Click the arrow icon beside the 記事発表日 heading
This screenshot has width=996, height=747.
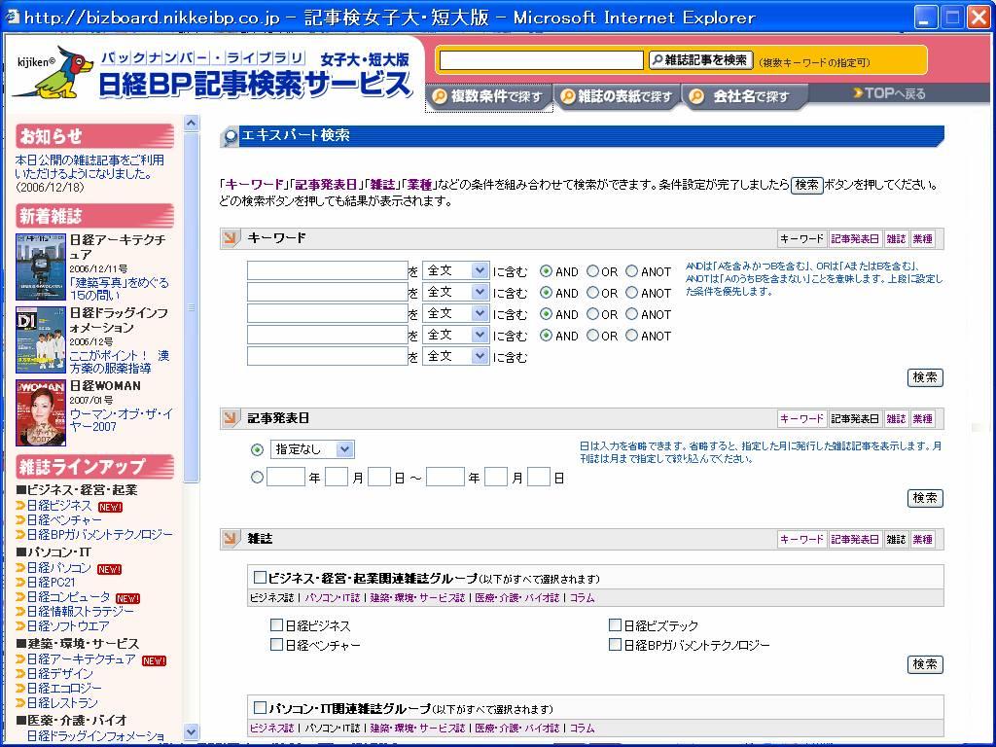pyautogui.click(x=230, y=418)
